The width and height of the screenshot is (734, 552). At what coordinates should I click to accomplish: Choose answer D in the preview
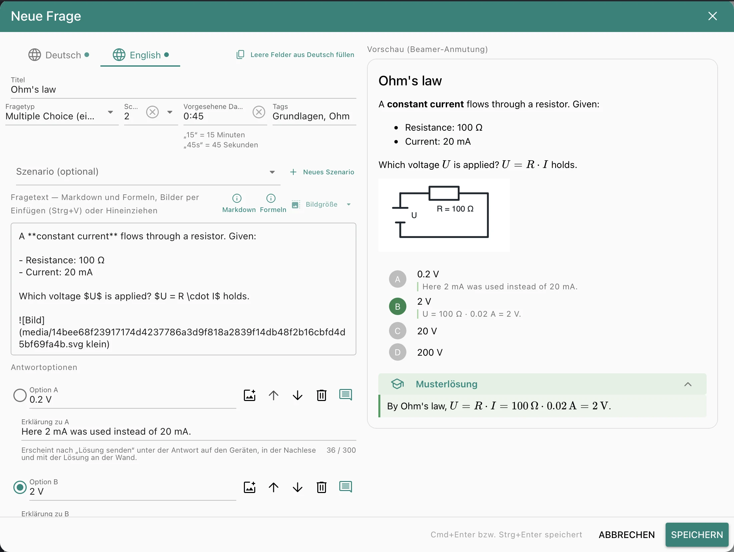[398, 352]
